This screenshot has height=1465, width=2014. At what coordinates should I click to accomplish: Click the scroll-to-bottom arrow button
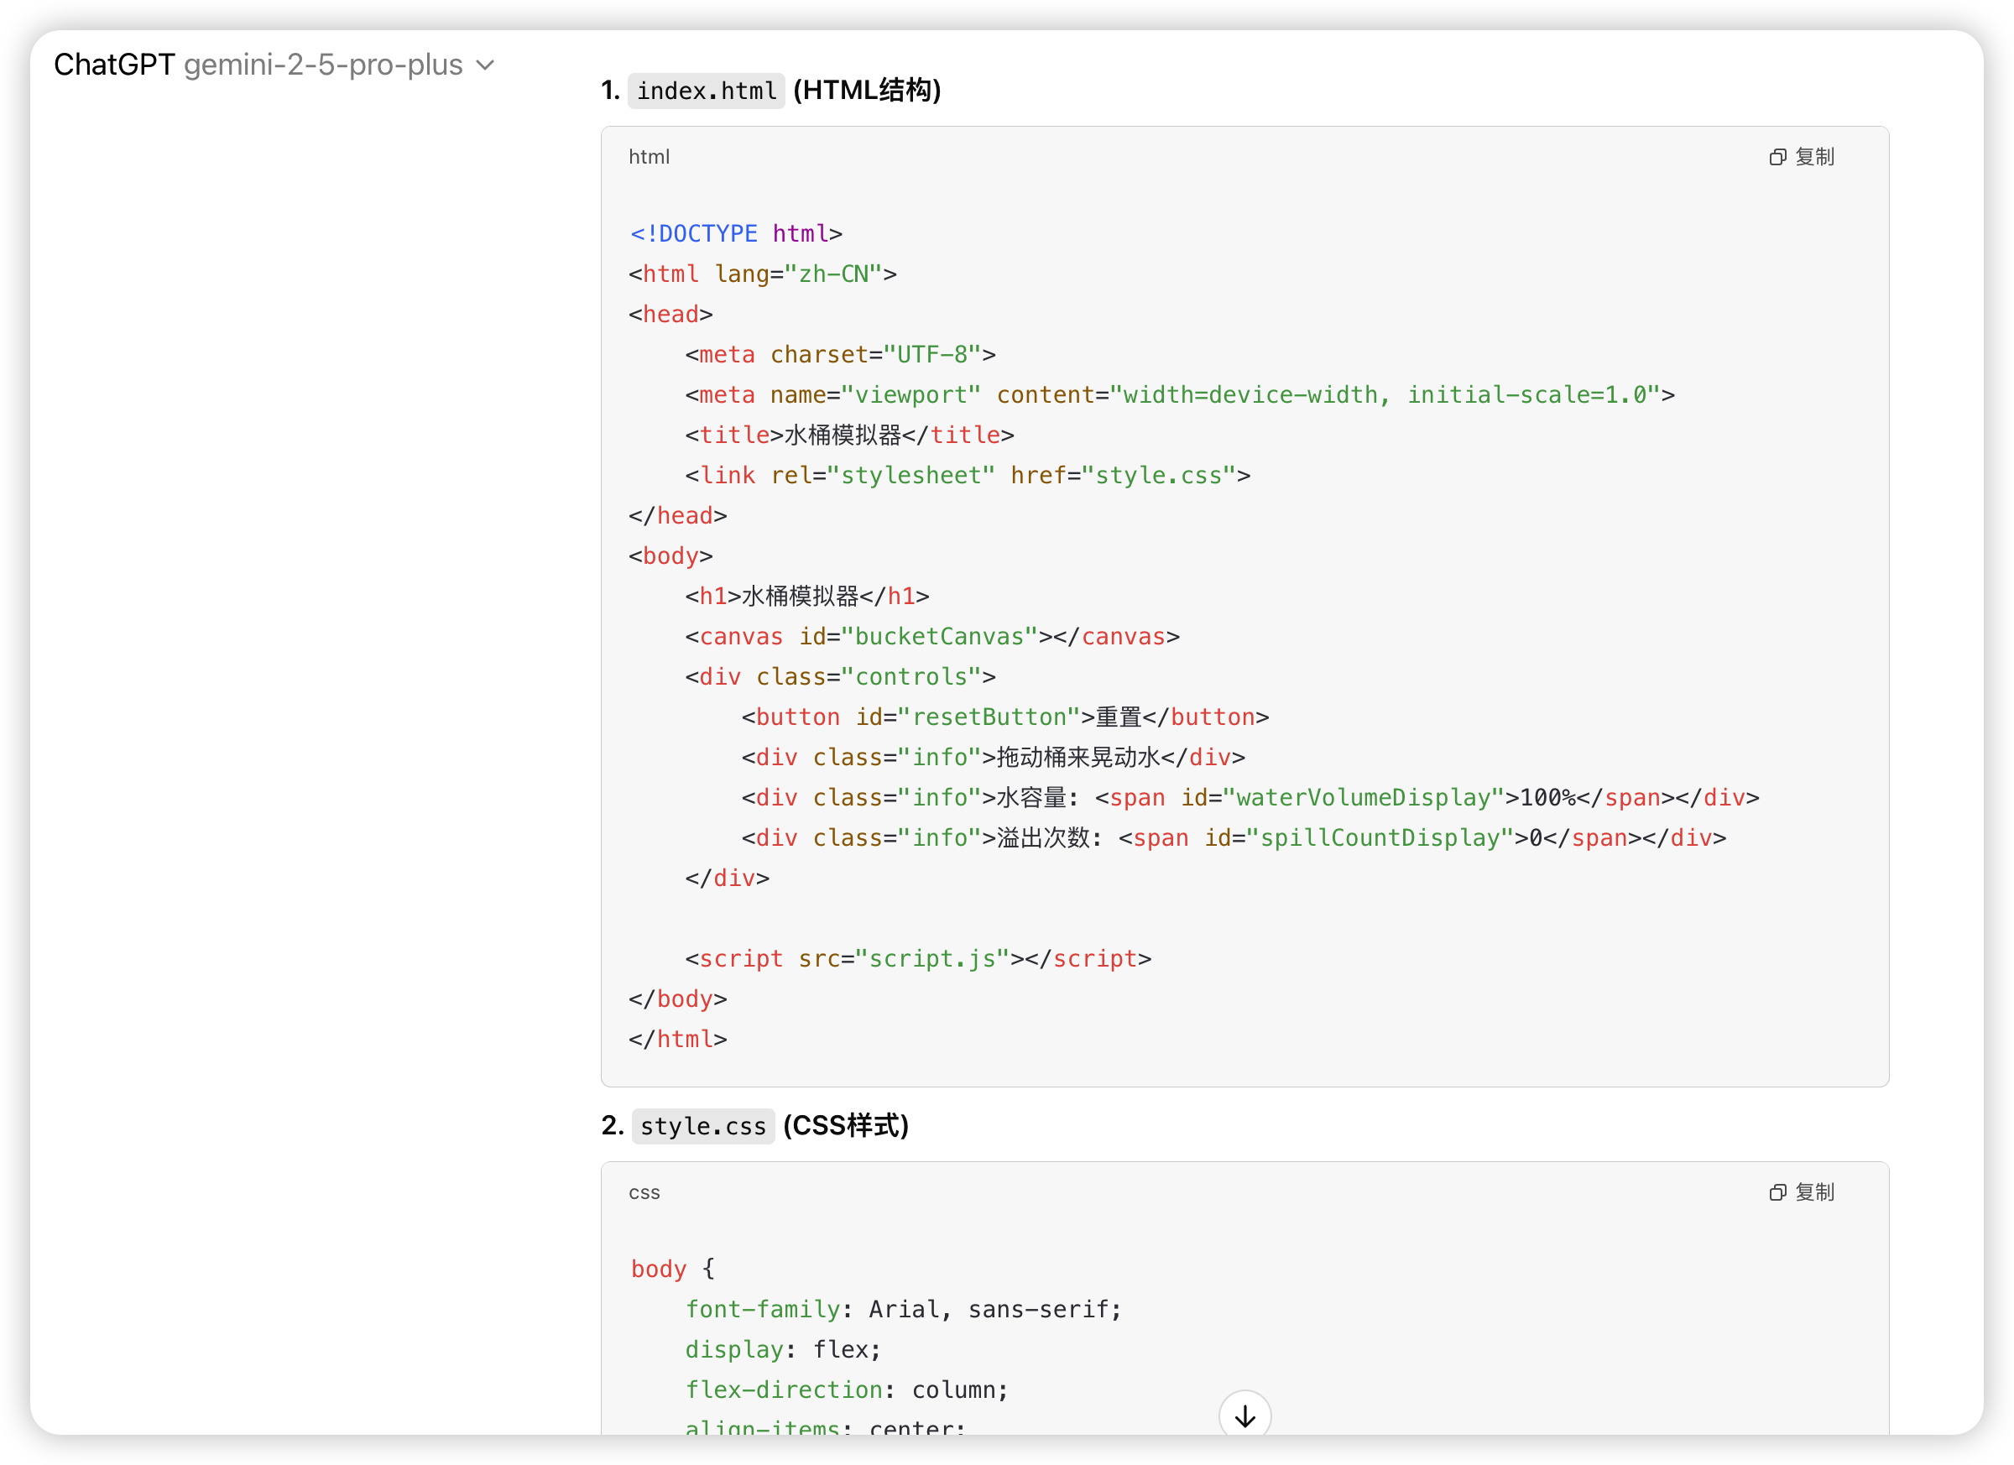pyautogui.click(x=1244, y=1415)
